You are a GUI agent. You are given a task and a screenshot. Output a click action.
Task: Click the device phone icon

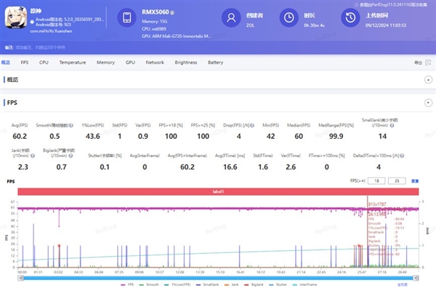point(126,17)
